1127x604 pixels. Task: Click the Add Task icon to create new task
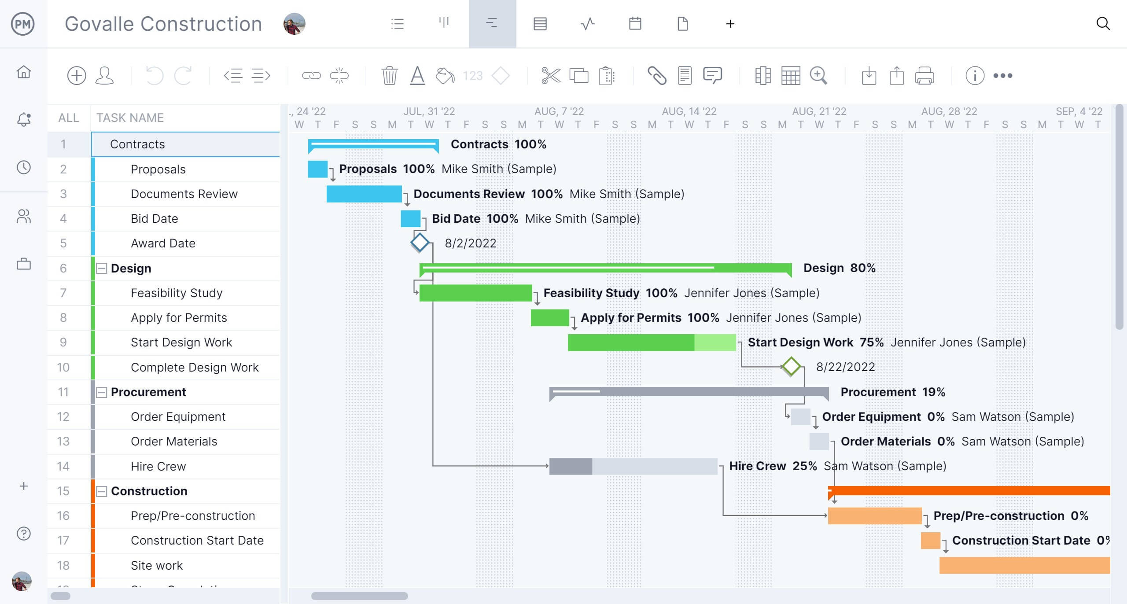[75, 74]
